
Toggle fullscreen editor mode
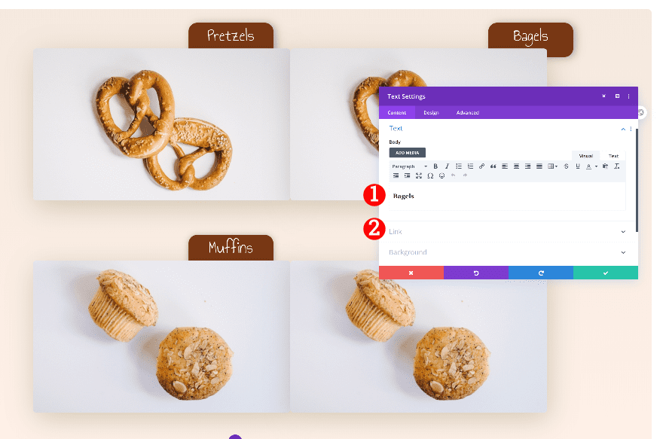click(x=419, y=175)
